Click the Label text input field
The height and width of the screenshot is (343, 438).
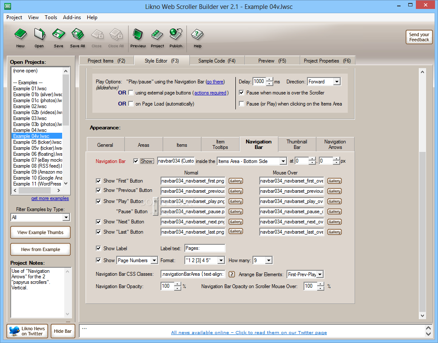[205, 248]
